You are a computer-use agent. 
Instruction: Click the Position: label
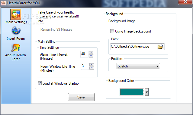[x=117, y=59]
